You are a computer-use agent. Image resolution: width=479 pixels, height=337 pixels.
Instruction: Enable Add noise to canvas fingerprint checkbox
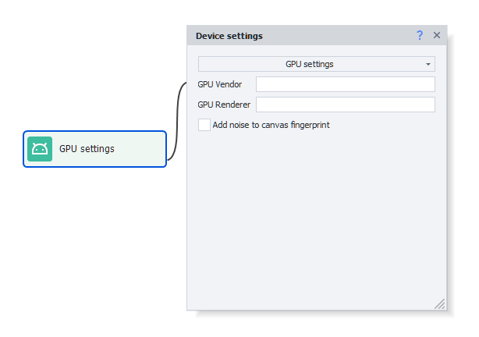[x=204, y=125]
